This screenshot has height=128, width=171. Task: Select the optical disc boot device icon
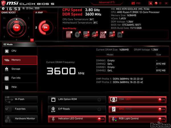pos(78,34)
